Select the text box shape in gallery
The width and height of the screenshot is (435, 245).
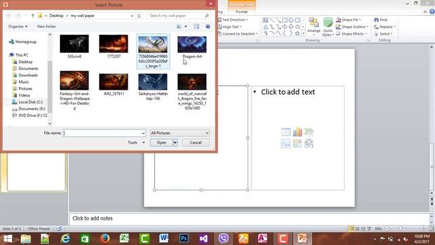(266, 20)
